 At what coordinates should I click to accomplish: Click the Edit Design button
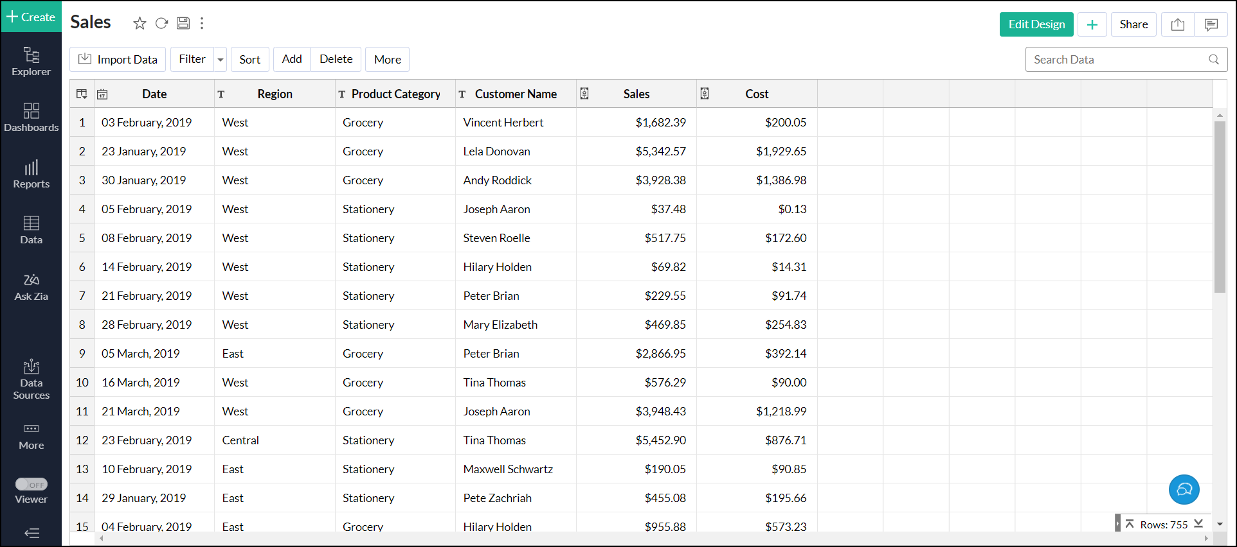1036,24
